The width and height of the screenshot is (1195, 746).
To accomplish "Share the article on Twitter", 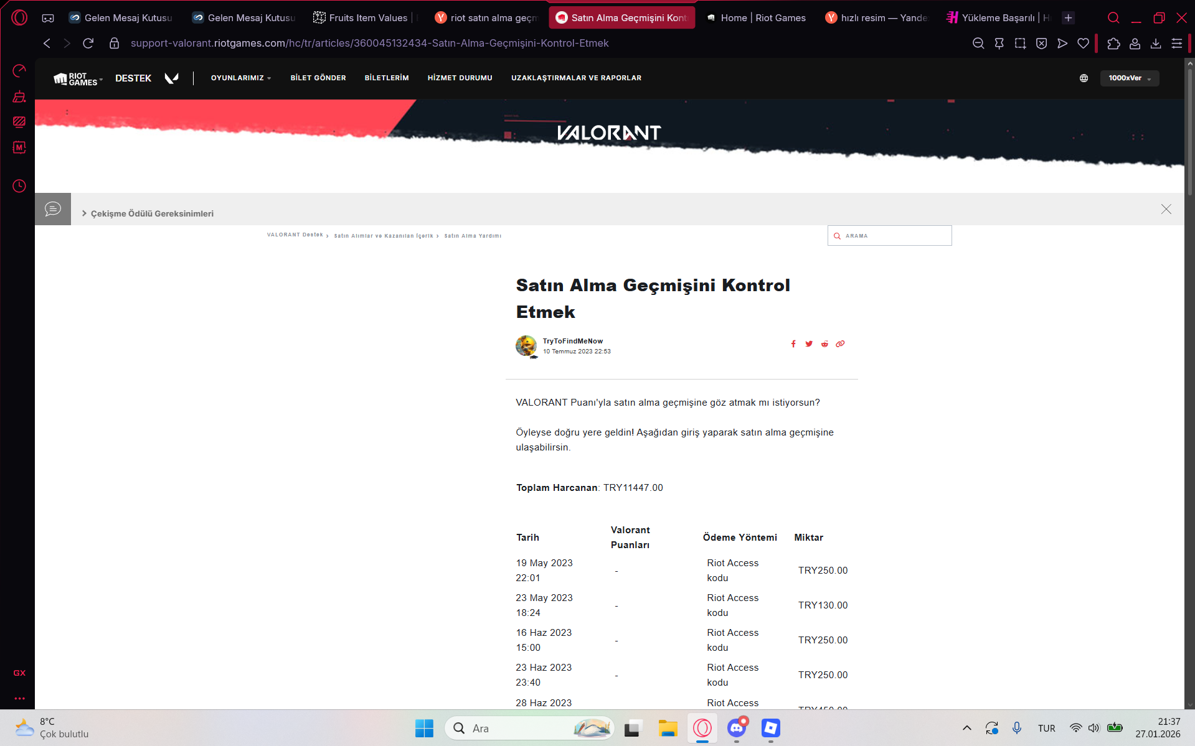I will click(x=809, y=344).
